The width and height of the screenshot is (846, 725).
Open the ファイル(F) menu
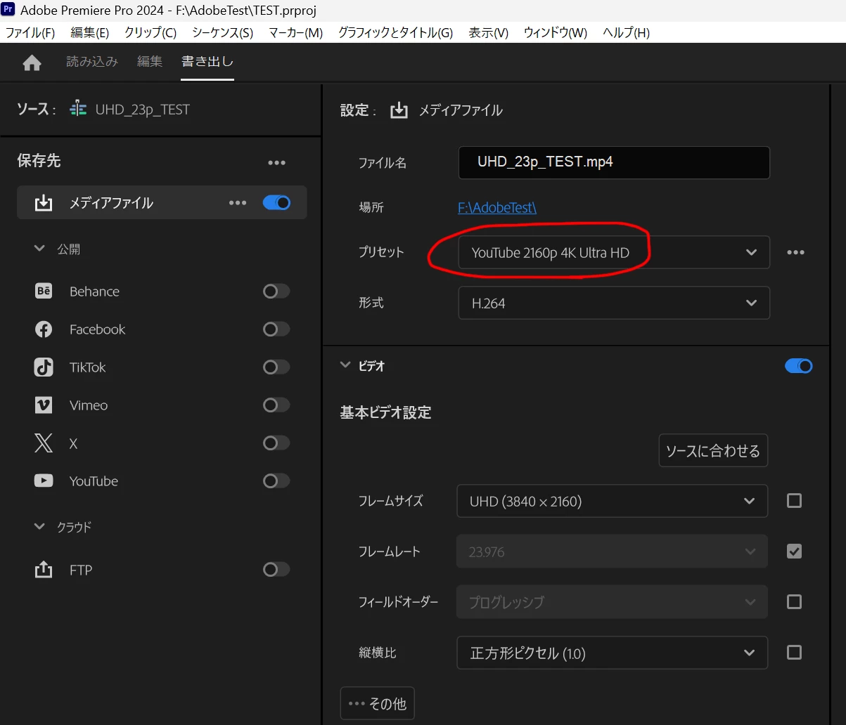coord(30,32)
